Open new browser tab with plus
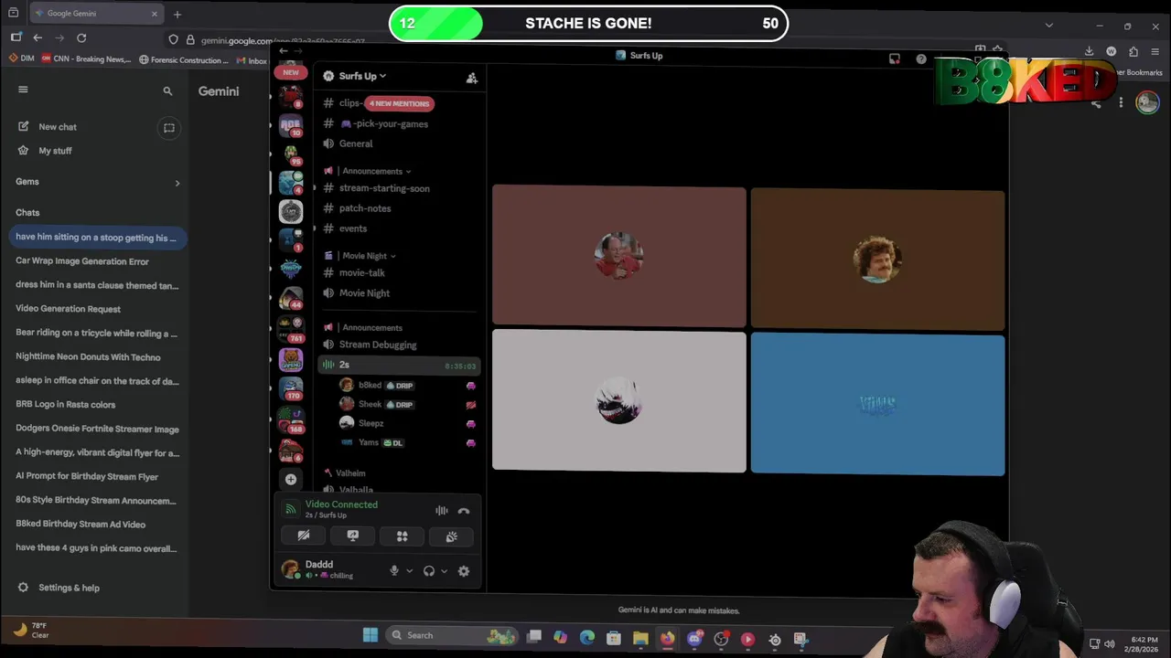 [x=177, y=14]
